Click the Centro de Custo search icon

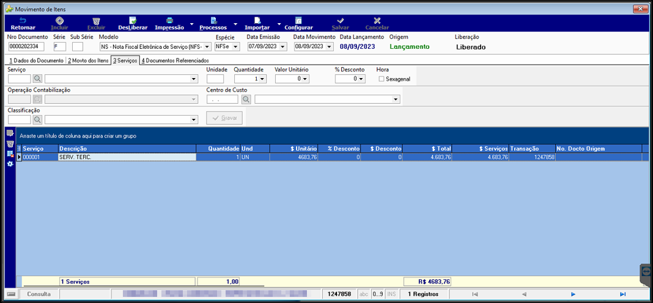point(246,99)
